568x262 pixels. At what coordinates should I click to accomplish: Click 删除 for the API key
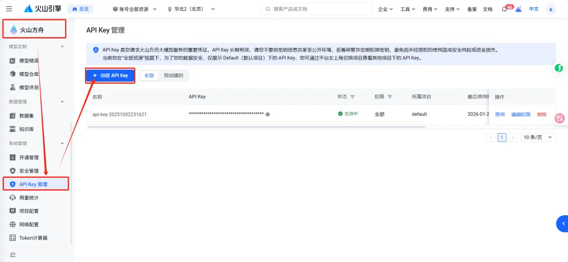coord(542,114)
